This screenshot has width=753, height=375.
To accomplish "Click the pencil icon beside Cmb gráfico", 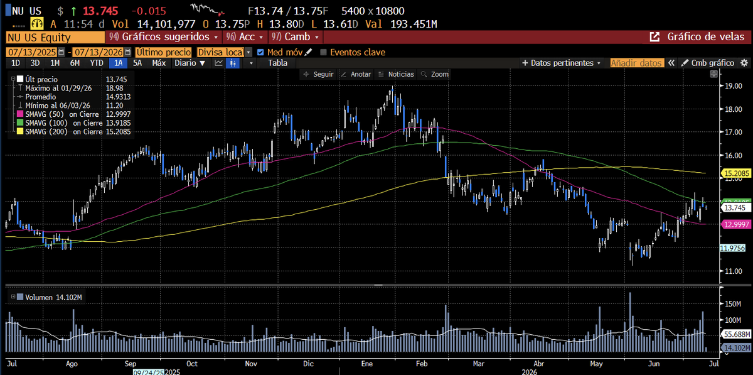I will pyautogui.click(x=685, y=63).
